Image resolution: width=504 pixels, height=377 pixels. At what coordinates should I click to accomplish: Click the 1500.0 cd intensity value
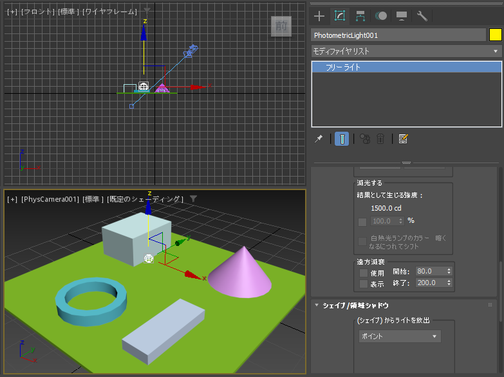386,208
